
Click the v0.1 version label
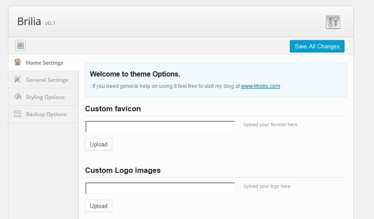[x=50, y=23]
